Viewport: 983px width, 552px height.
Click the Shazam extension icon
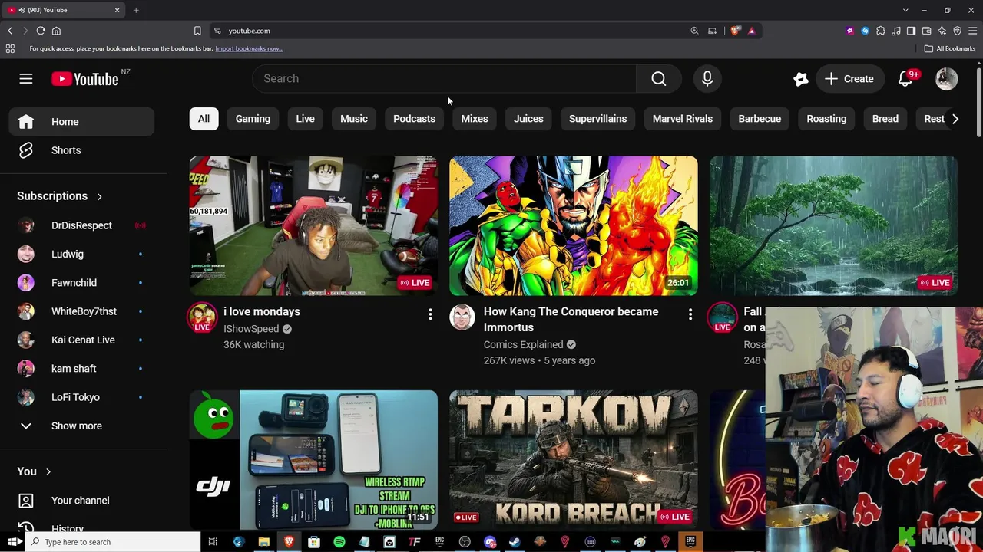(x=865, y=31)
